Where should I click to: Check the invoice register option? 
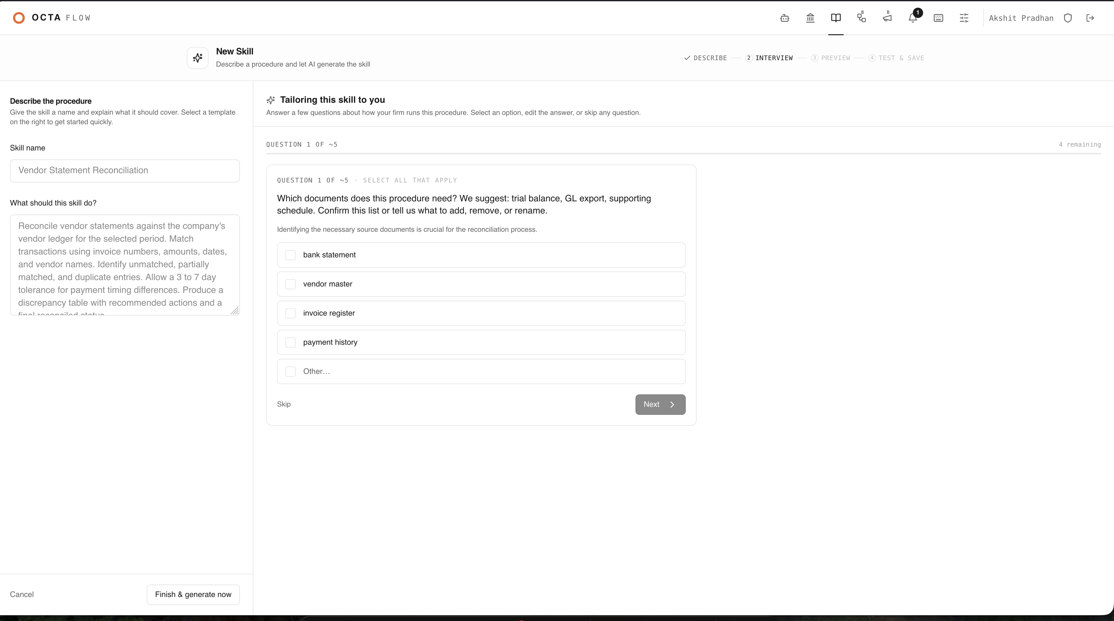pyautogui.click(x=481, y=313)
